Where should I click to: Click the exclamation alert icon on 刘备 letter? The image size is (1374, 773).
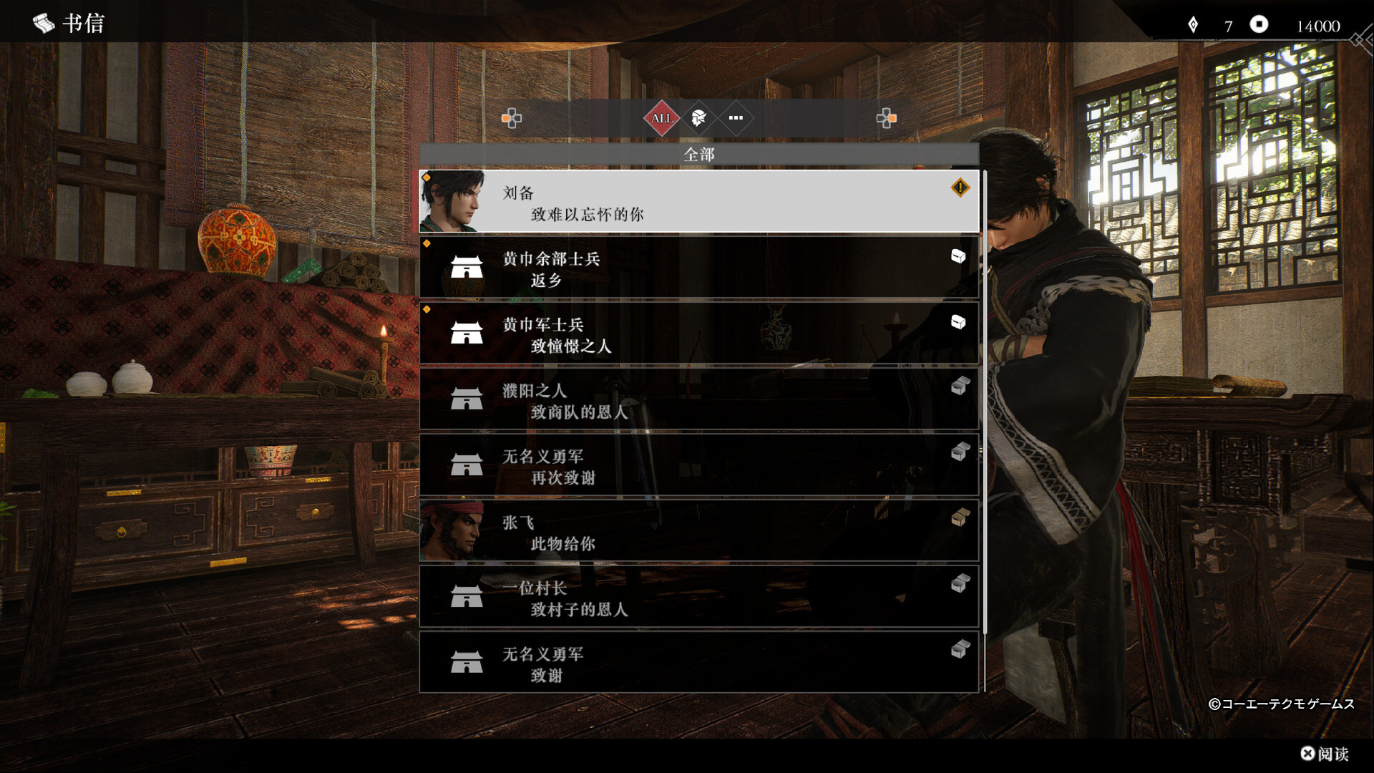click(x=960, y=188)
